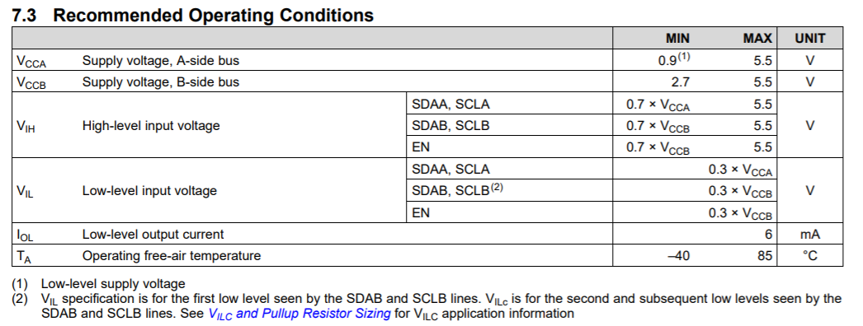Click footnote 1 Low-level supply voltage text
The height and width of the screenshot is (326, 863).
[113, 284]
